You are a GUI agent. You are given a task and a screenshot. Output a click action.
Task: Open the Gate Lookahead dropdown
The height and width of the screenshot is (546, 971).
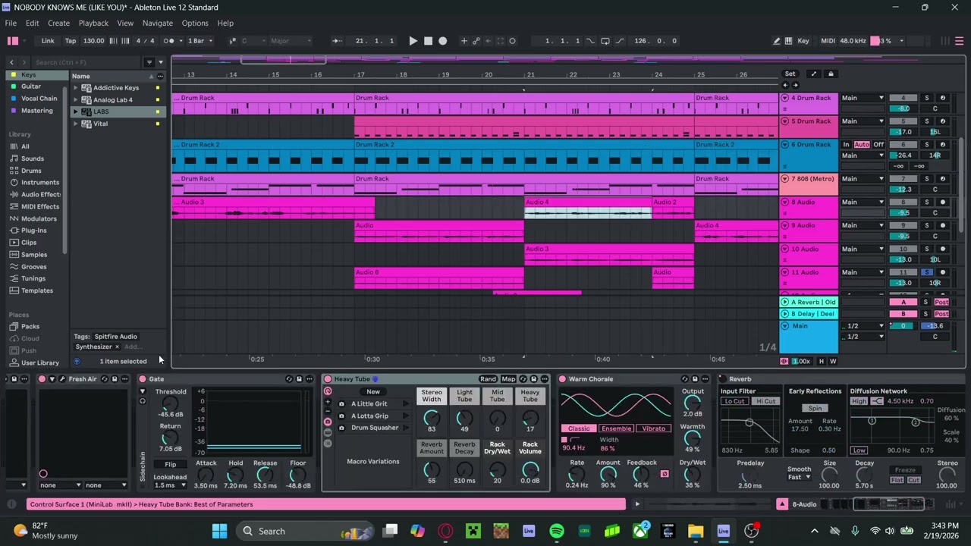click(x=170, y=485)
